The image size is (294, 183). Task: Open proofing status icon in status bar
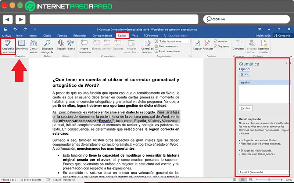coord(48,180)
